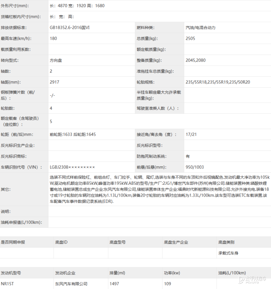Click the 轮胎数 label

point(7,108)
